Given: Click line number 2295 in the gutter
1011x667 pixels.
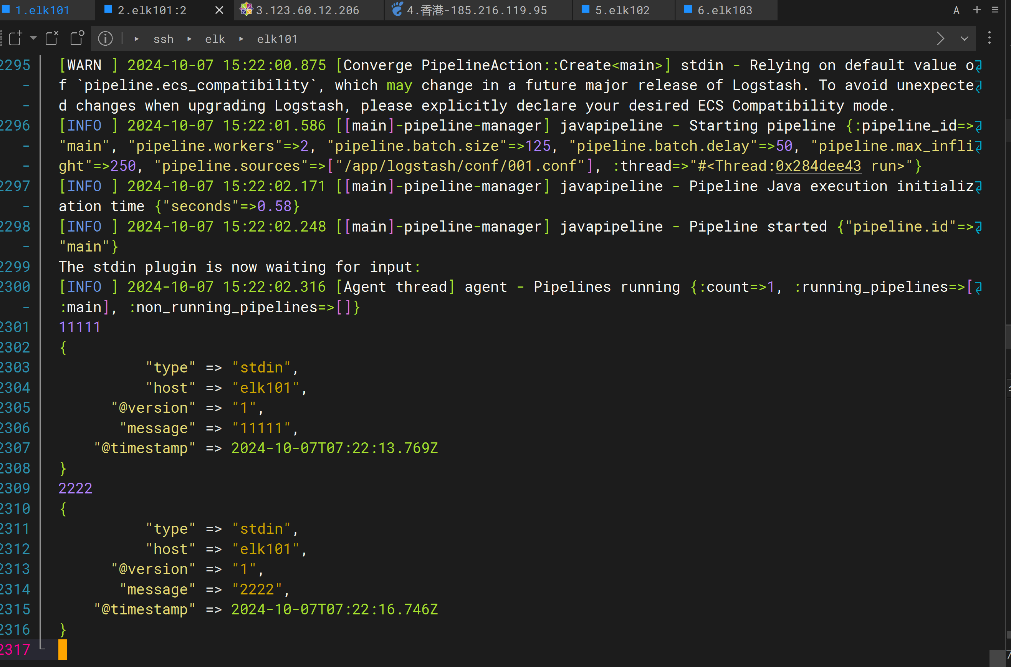Looking at the screenshot, I should pos(15,65).
